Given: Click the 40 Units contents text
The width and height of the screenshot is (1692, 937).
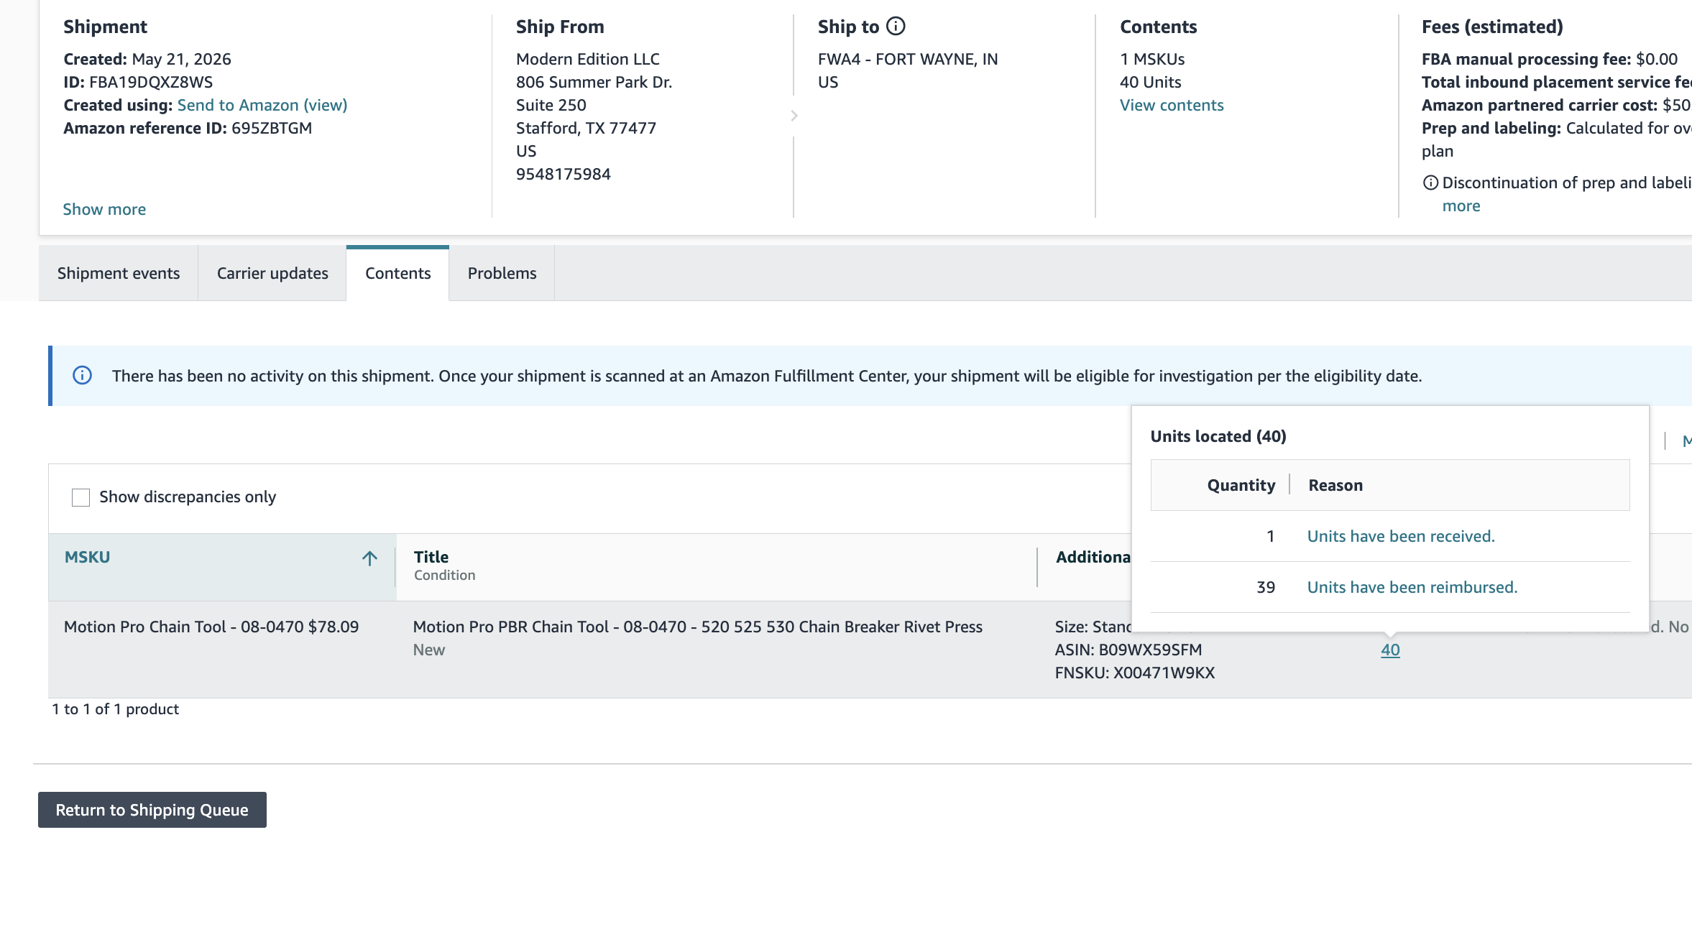Looking at the screenshot, I should (1151, 82).
